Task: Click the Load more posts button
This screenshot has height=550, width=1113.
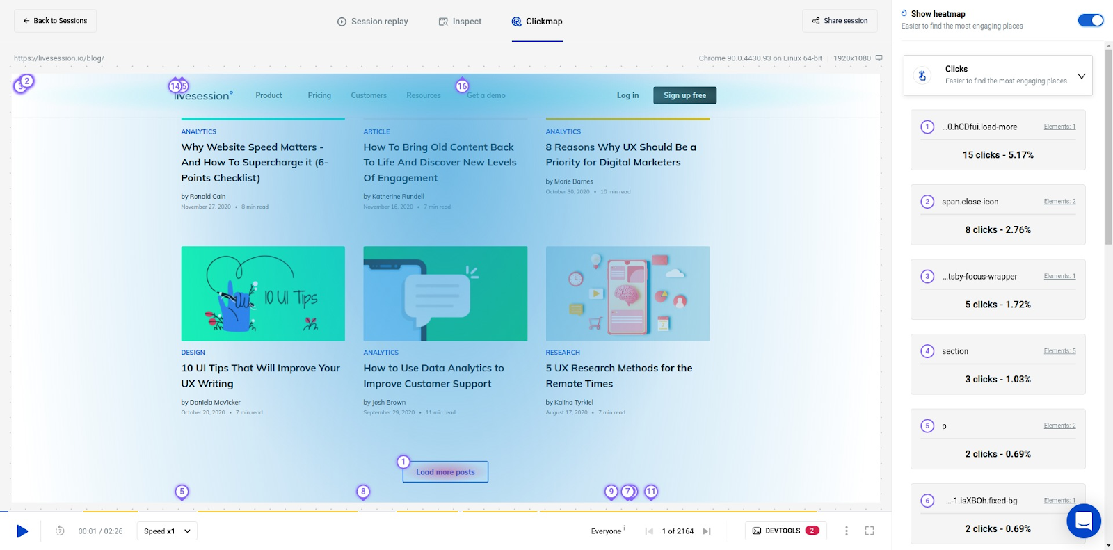Action: tap(445, 472)
